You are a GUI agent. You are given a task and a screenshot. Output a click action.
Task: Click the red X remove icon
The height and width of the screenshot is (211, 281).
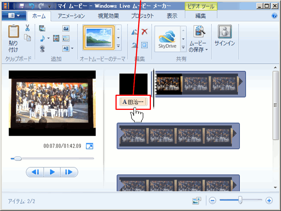[x=144, y=32]
